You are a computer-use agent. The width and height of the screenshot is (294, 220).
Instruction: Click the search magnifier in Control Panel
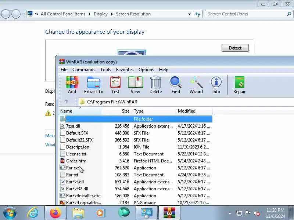[289, 14]
